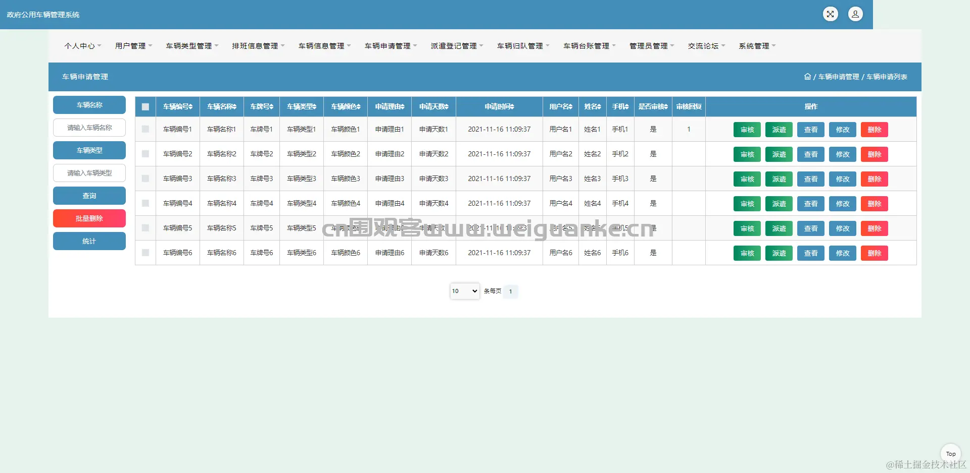Select the checkbox for row 车辆编号3
This screenshot has width=970, height=473.
pyautogui.click(x=145, y=179)
